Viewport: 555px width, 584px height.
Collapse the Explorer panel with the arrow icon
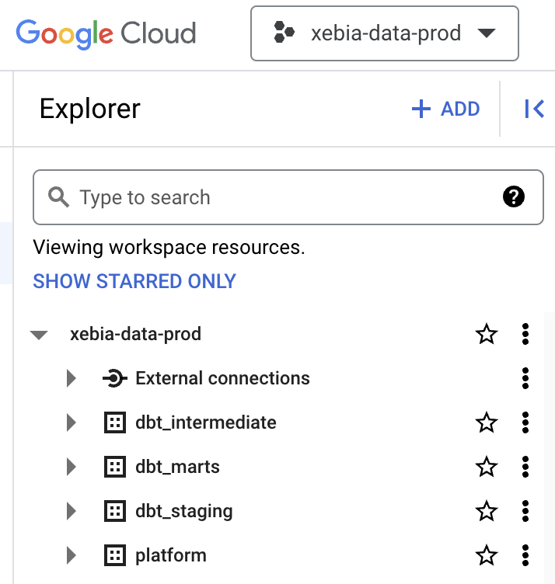534,109
